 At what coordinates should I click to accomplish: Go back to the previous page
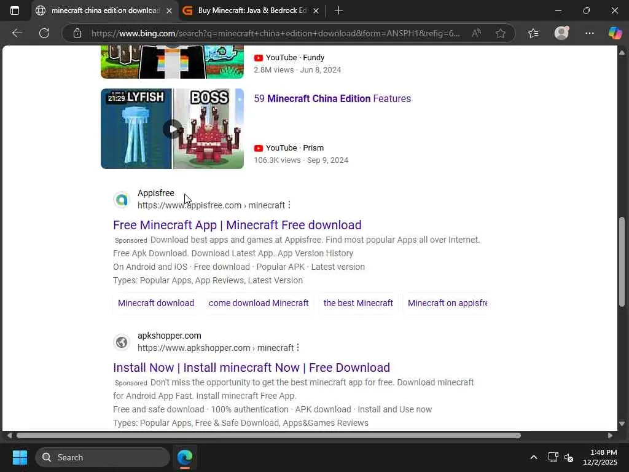click(x=17, y=33)
